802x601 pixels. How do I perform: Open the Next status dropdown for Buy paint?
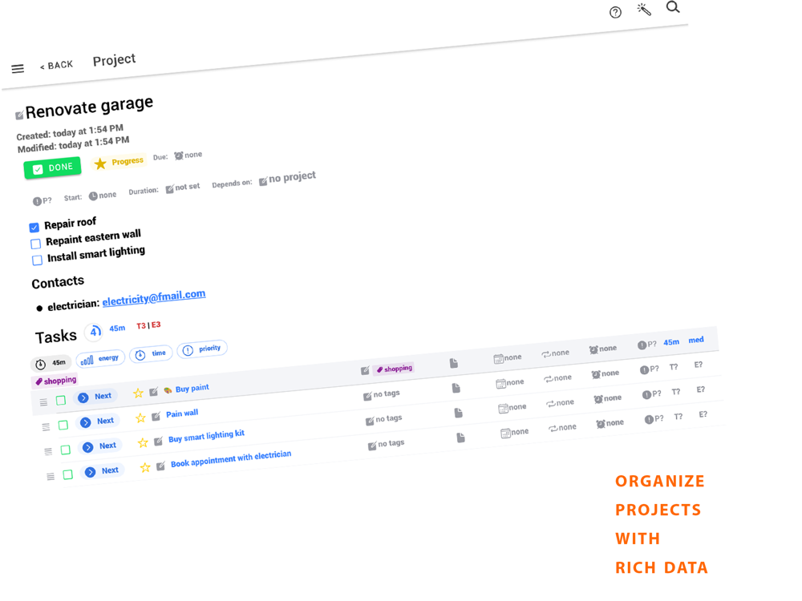pos(95,397)
